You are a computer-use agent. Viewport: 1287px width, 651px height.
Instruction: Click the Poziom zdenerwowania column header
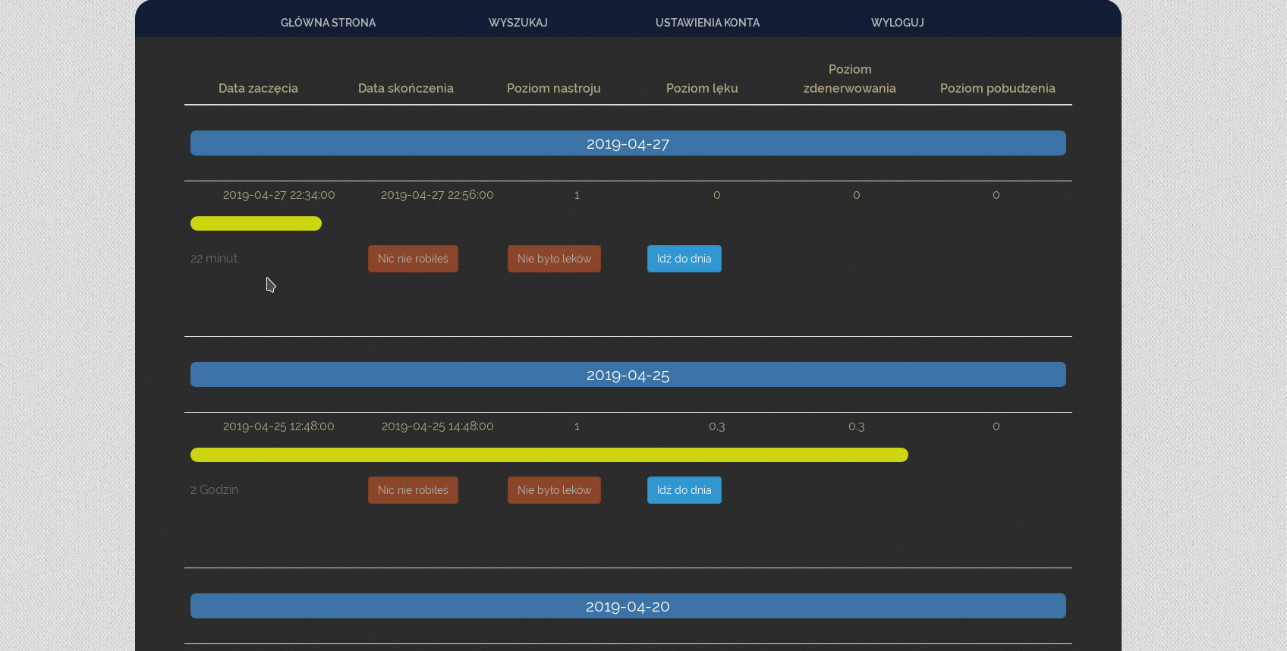(x=849, y=79)
